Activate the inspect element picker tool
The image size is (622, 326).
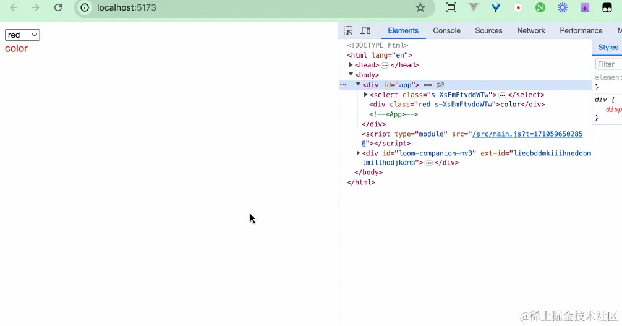pyautogui.click(x=348, y=30)
